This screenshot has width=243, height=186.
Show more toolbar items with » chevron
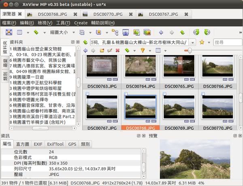click(240, 32)
